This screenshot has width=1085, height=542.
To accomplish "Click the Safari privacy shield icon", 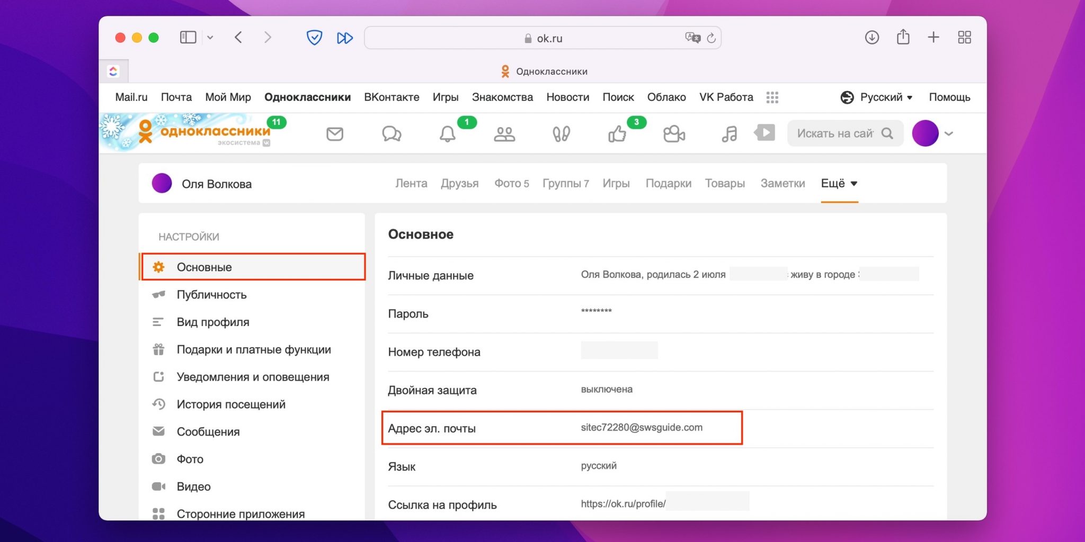I will pyautogui.click(x=315, y=38).
